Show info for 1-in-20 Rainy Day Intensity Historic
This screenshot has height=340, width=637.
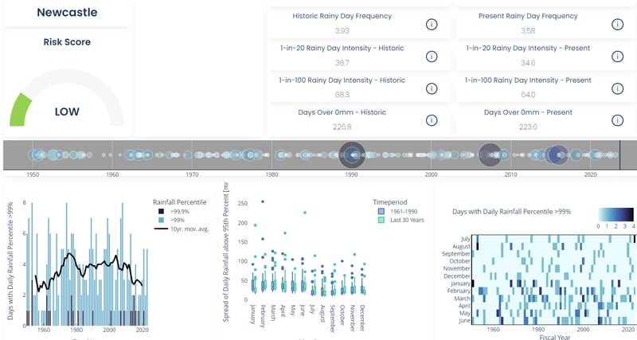[432, 57]
